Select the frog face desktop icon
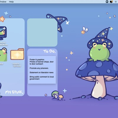The width and height of the screenshot is (118, 118). [x=3, y=55]
